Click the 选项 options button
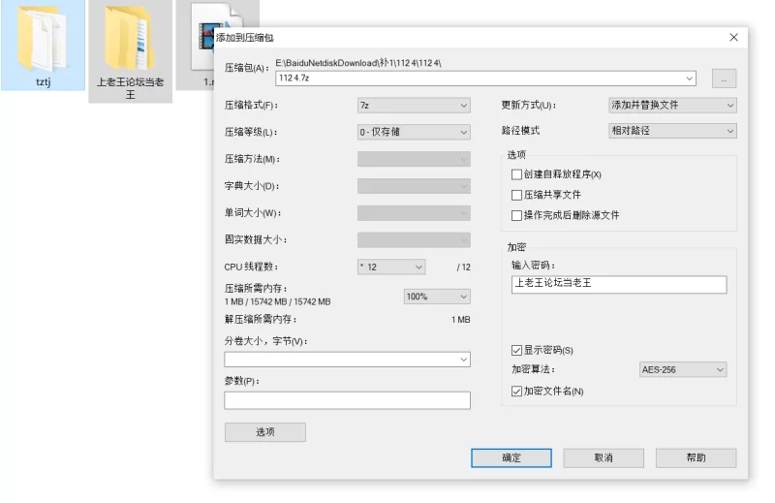The image size is (775, 503). tap(264, 432)
